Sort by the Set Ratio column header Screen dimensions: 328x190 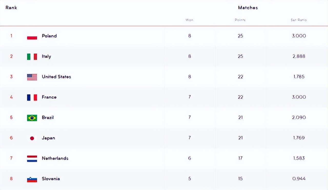coord(299,20)
